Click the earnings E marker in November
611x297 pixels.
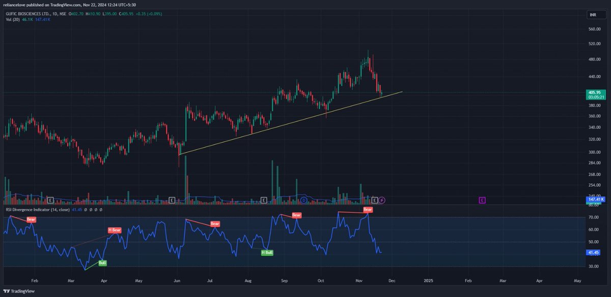(375, 200)
